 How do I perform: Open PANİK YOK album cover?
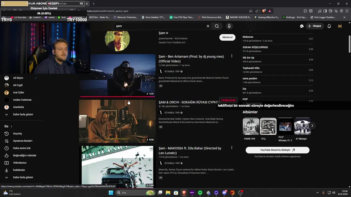pyautogui.click(x=251, y=126)
